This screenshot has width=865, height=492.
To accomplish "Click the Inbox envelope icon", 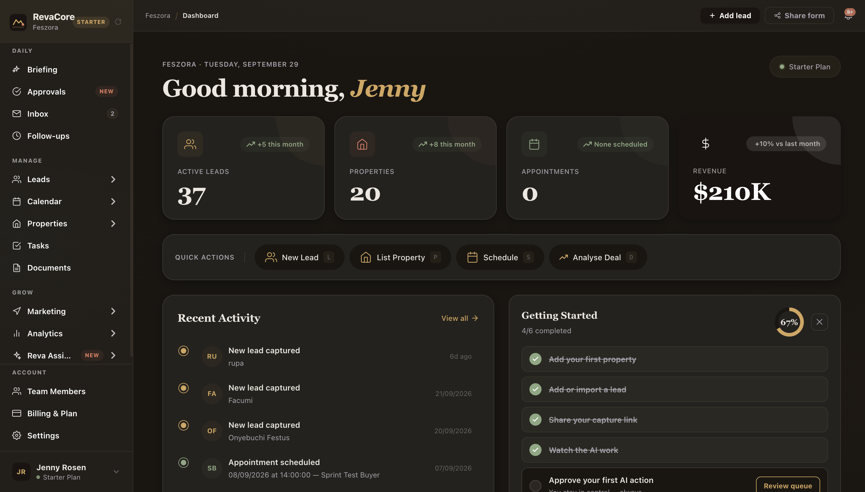I will (17, 114).
